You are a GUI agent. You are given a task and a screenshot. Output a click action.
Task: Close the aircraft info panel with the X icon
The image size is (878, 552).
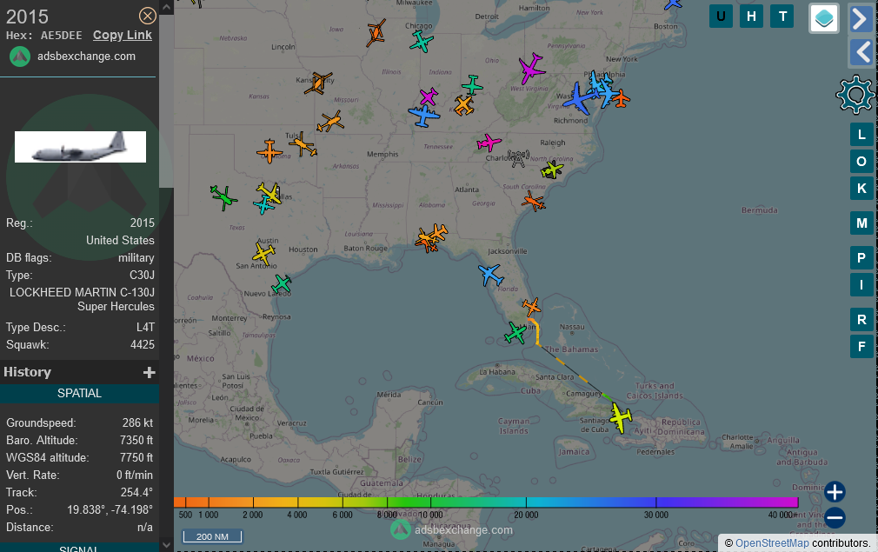pos(147,16)
